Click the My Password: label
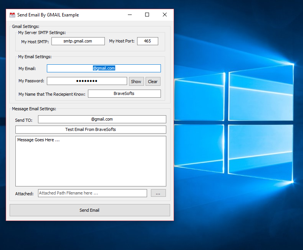This screenshot has width=303, height=250. tap(31, 81)
